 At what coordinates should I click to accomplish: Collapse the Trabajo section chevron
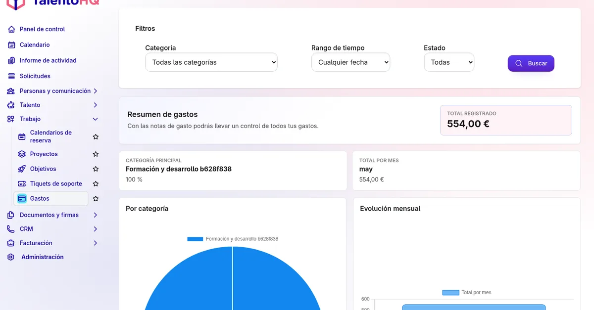click(x=96, y=119)
